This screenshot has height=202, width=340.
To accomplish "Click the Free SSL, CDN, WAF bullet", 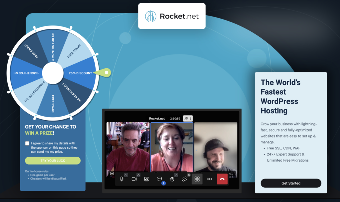I will tap(284, 148).
